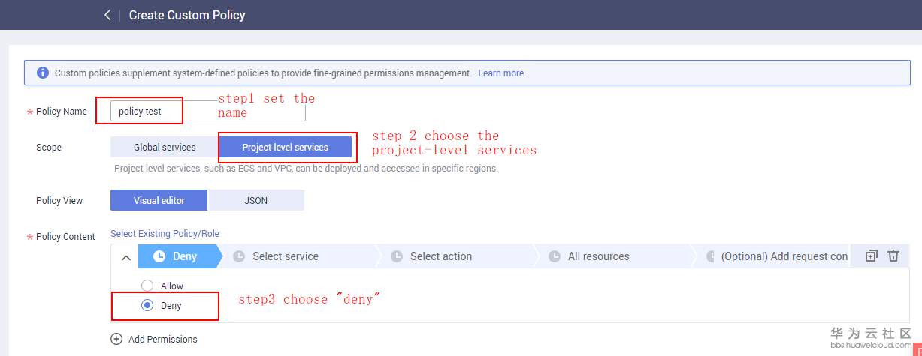Image resolution: width=922 pixels, height=356 pixels.
Task: Open the All resources step
Action: (598, 256)
